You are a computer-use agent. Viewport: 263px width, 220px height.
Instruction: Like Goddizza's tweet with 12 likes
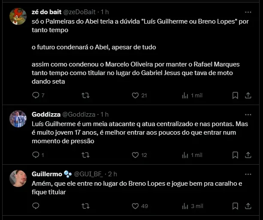[135, 155]
